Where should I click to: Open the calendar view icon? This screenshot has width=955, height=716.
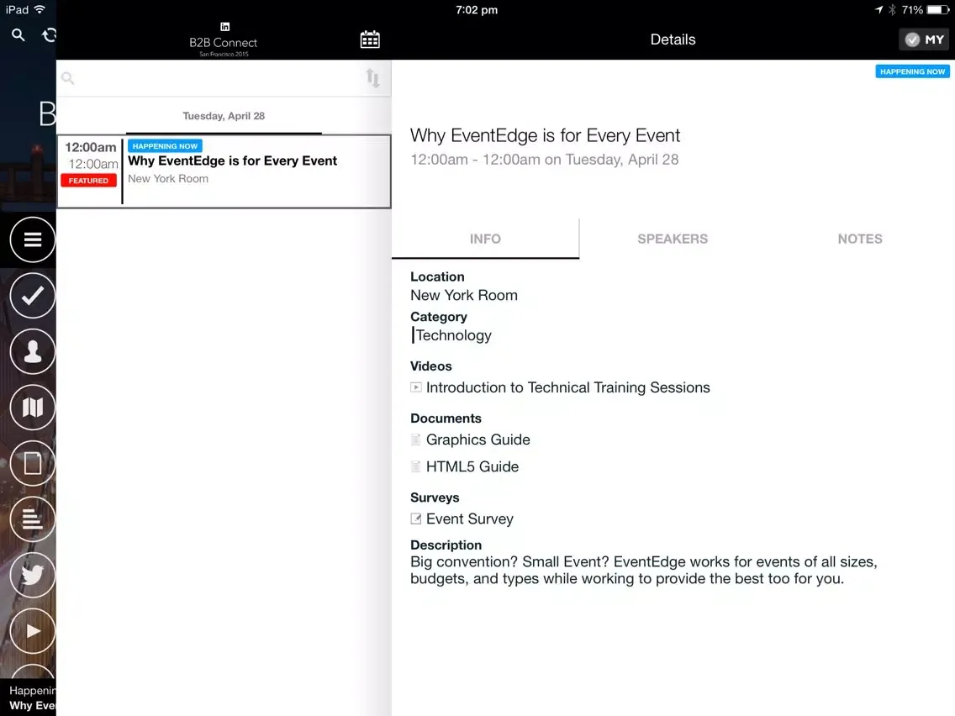(370, 39)
